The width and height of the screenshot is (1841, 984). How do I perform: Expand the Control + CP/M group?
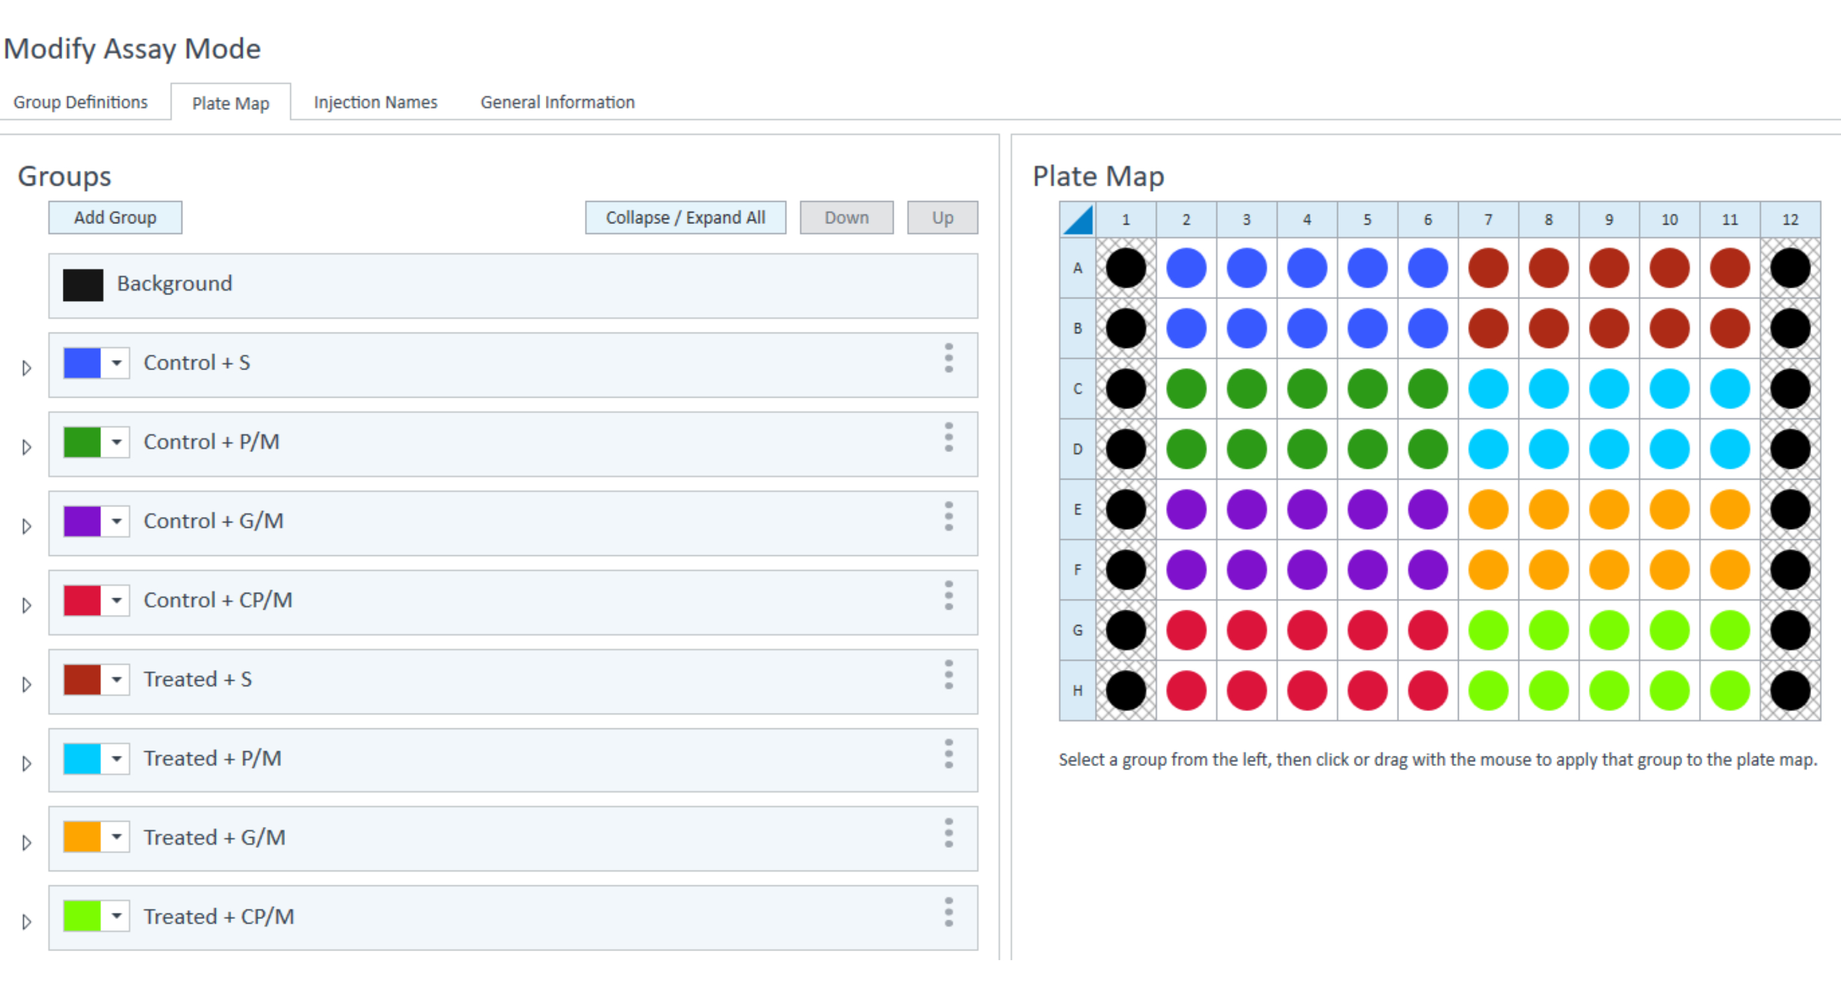coord(26,605)
